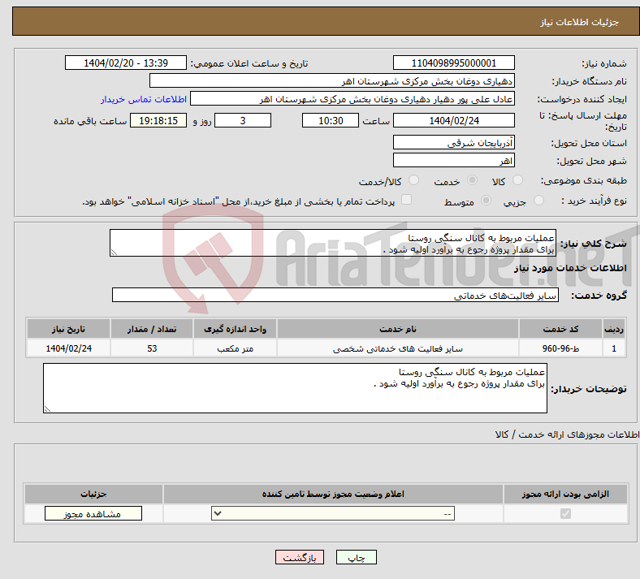The height and width of the screenshot is (579, 640).
Task: Click the remaining time field 19:18:15
Action: [158, 120]
